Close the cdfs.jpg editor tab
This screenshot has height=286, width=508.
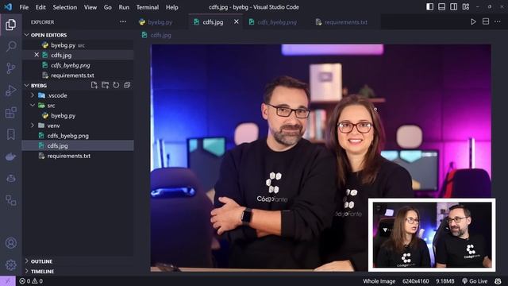point(237,21)
